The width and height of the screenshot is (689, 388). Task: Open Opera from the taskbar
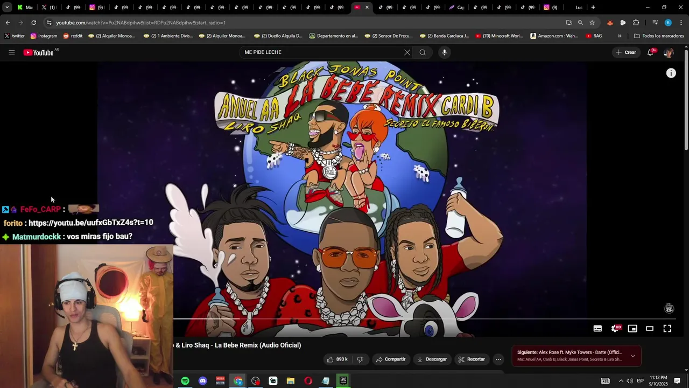[x=308, y=381]
